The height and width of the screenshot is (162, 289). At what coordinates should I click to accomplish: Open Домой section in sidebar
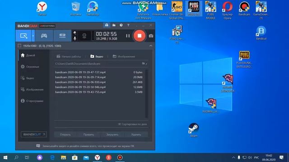click(x=28, y=55)
